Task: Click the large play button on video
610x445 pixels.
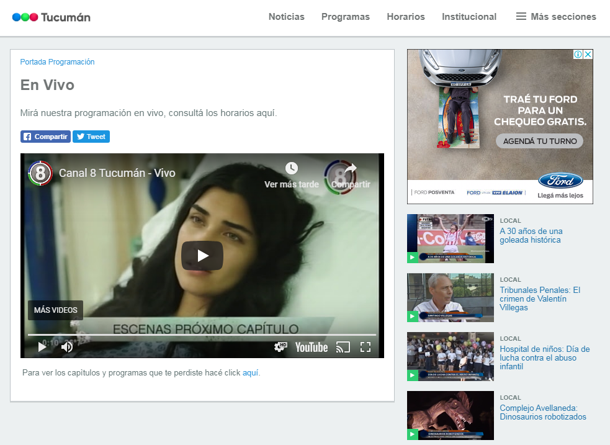Action: coord(202,255)
